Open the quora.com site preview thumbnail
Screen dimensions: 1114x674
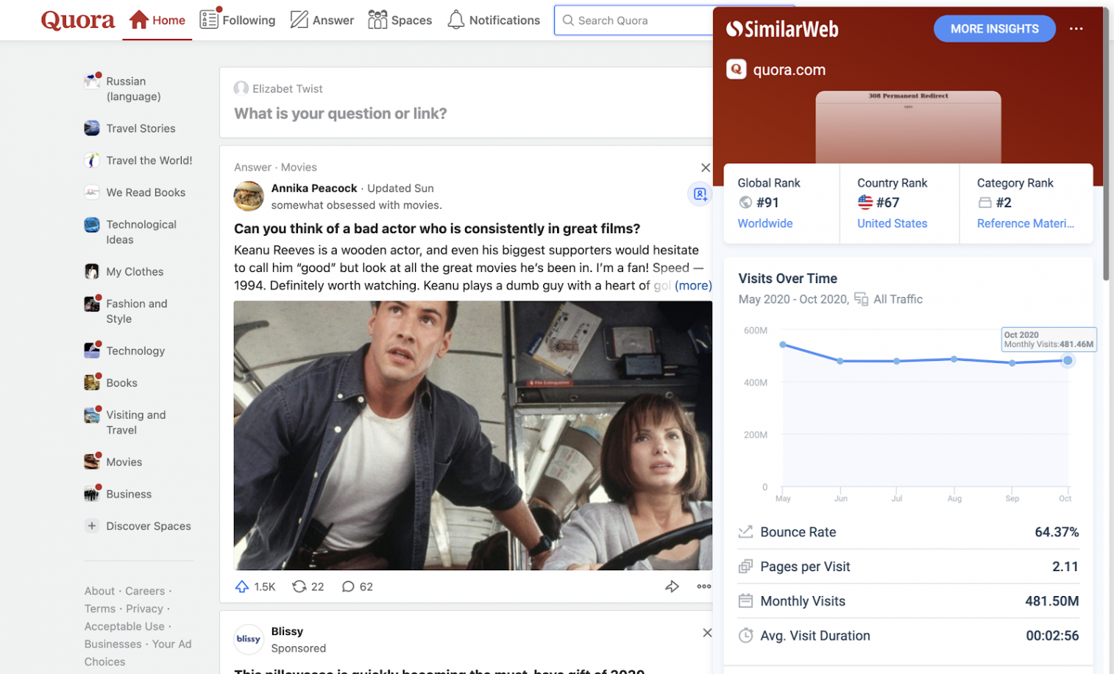tap(908, 127)
